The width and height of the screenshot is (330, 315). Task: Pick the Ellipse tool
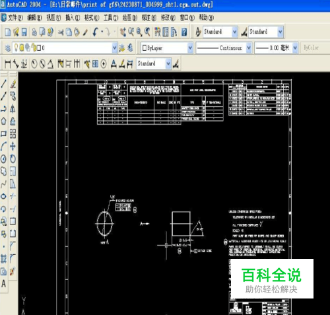pos(3,196)
